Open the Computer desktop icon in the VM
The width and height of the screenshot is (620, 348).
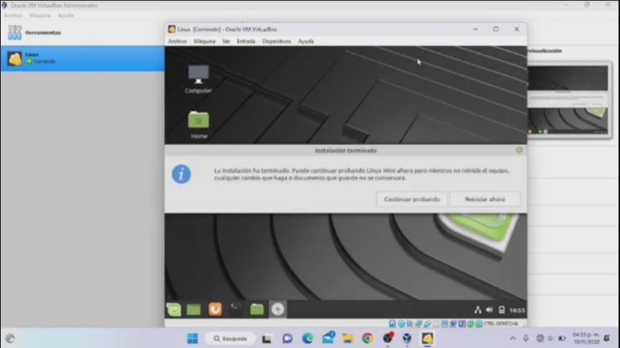pos(199,79)
